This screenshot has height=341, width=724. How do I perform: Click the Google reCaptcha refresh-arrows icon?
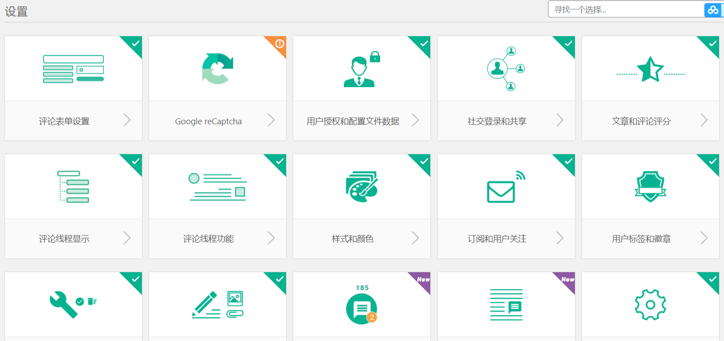coord(218,68)
